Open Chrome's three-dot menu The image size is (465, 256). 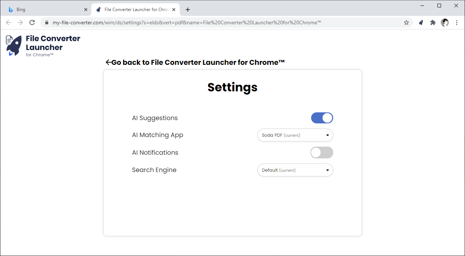(x=457, y=22)
